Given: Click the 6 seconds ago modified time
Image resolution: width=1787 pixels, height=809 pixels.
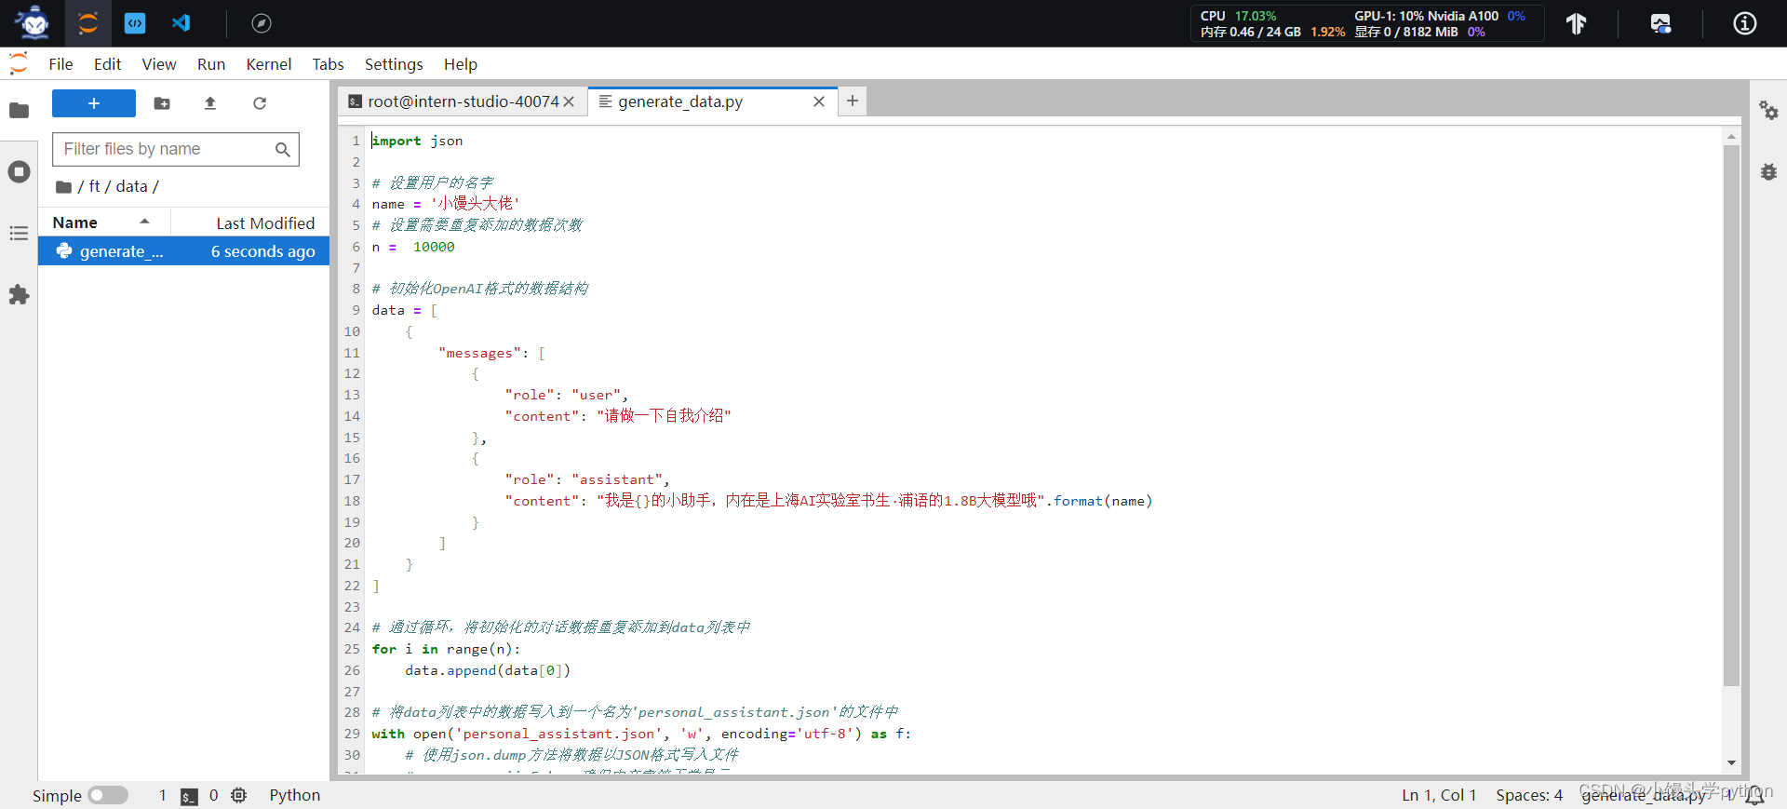Looking at the screenshot, I should click(262, 251).
